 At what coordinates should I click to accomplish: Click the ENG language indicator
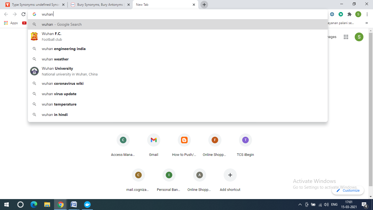pyautogui.click(x=334, y=205)
